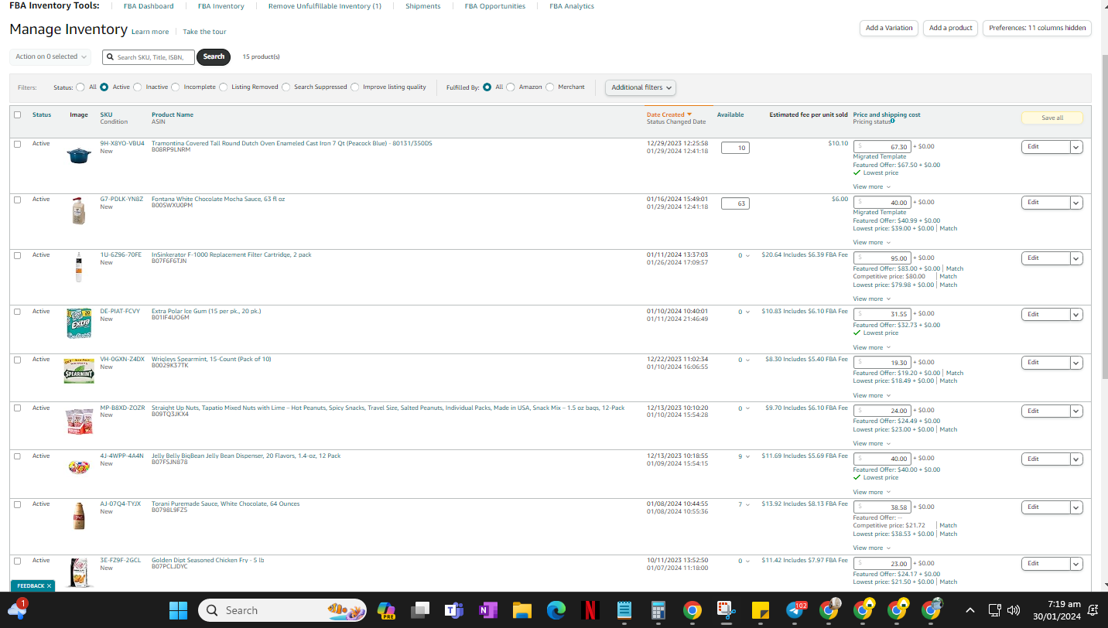Open the Fontana Mocha Sauce product image
Image resolution: width=1108 pixels, height=628 pixels.
pos(78,211)
